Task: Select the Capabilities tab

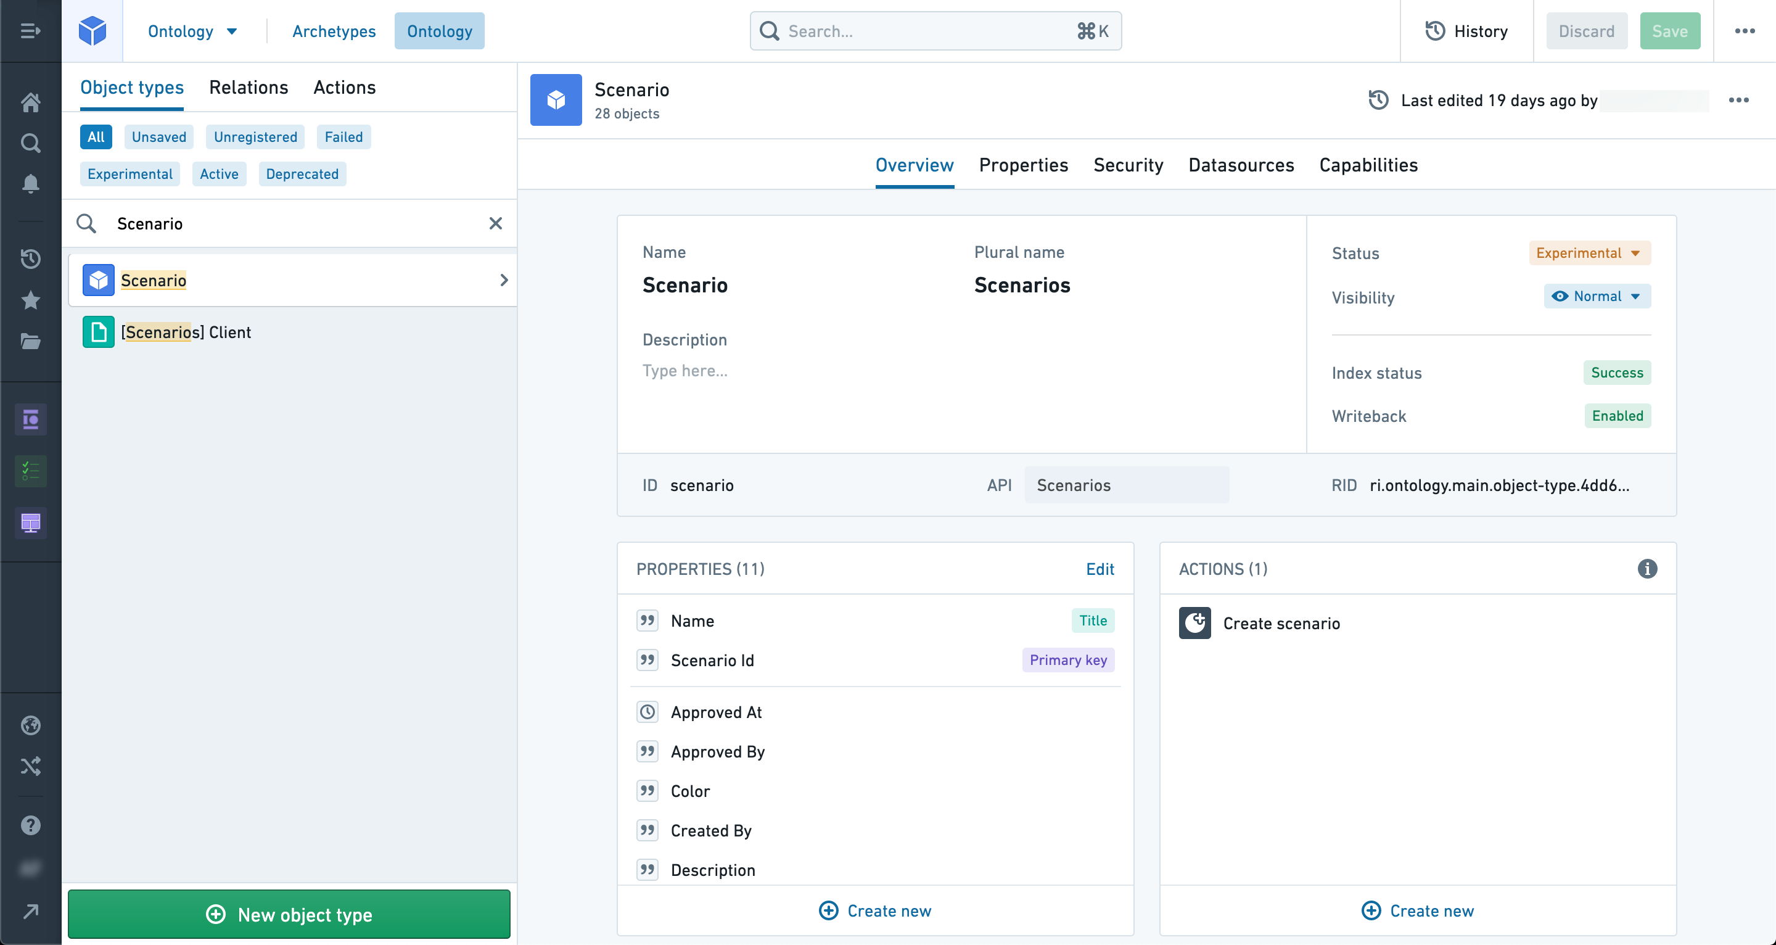Action: click(1368, 165)
